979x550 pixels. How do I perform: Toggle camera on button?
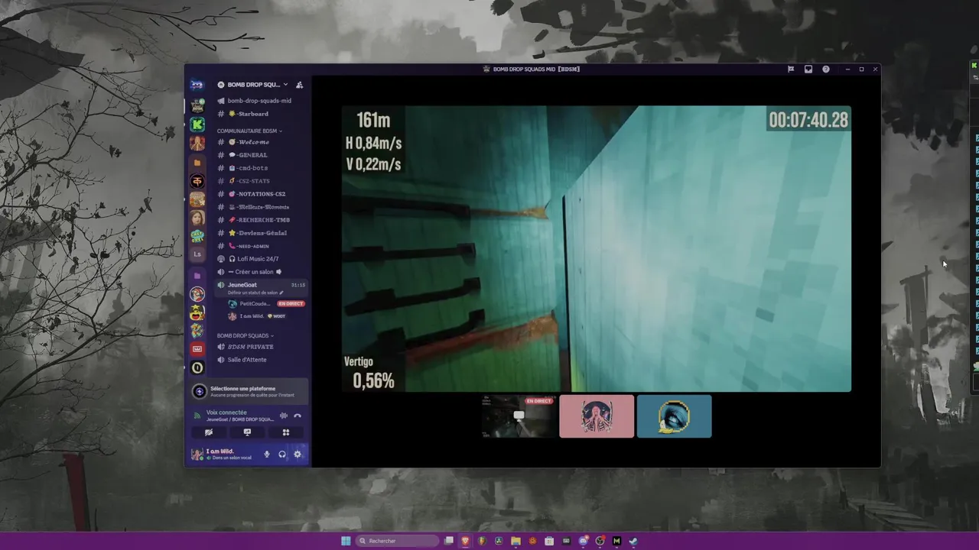click(x=208, y=432)
